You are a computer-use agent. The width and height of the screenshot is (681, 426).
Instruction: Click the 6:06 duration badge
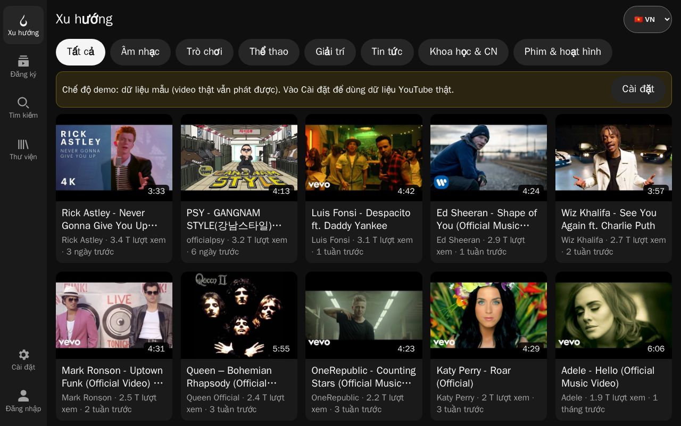click(656, 349)
